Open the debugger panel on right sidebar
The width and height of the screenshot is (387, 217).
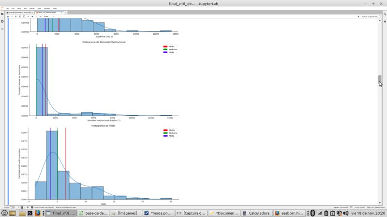385,21
